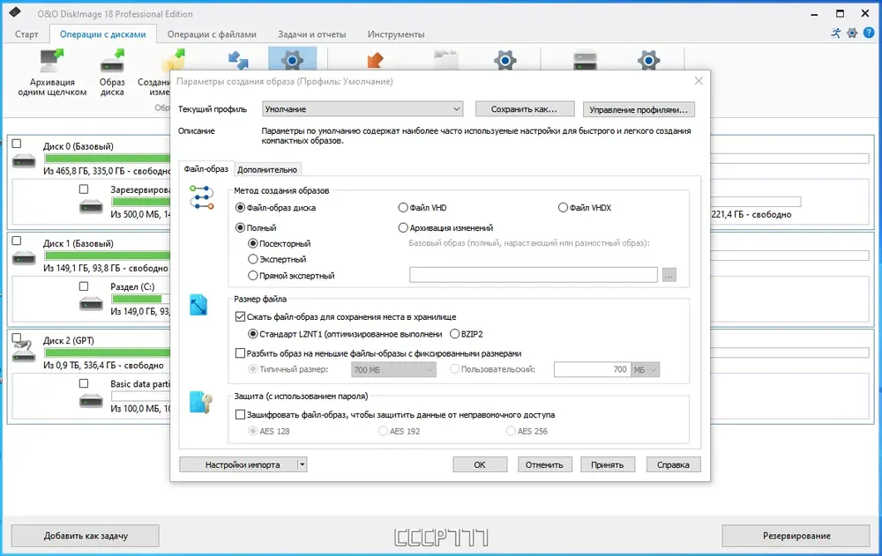This screenshot has height=556, width=882.
Task: Click the Принять button
Action: point(607,464)
